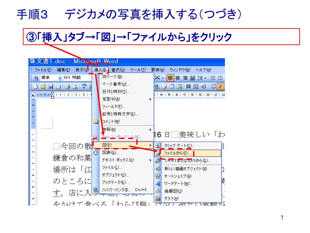Click Insert Table toolbar icon
310x233 pixels.
172,86
